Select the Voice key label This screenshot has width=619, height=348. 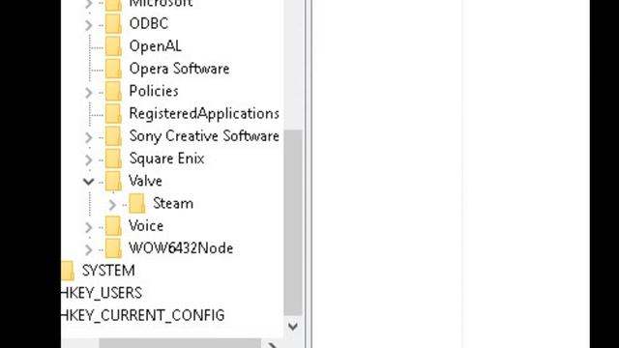146,226
